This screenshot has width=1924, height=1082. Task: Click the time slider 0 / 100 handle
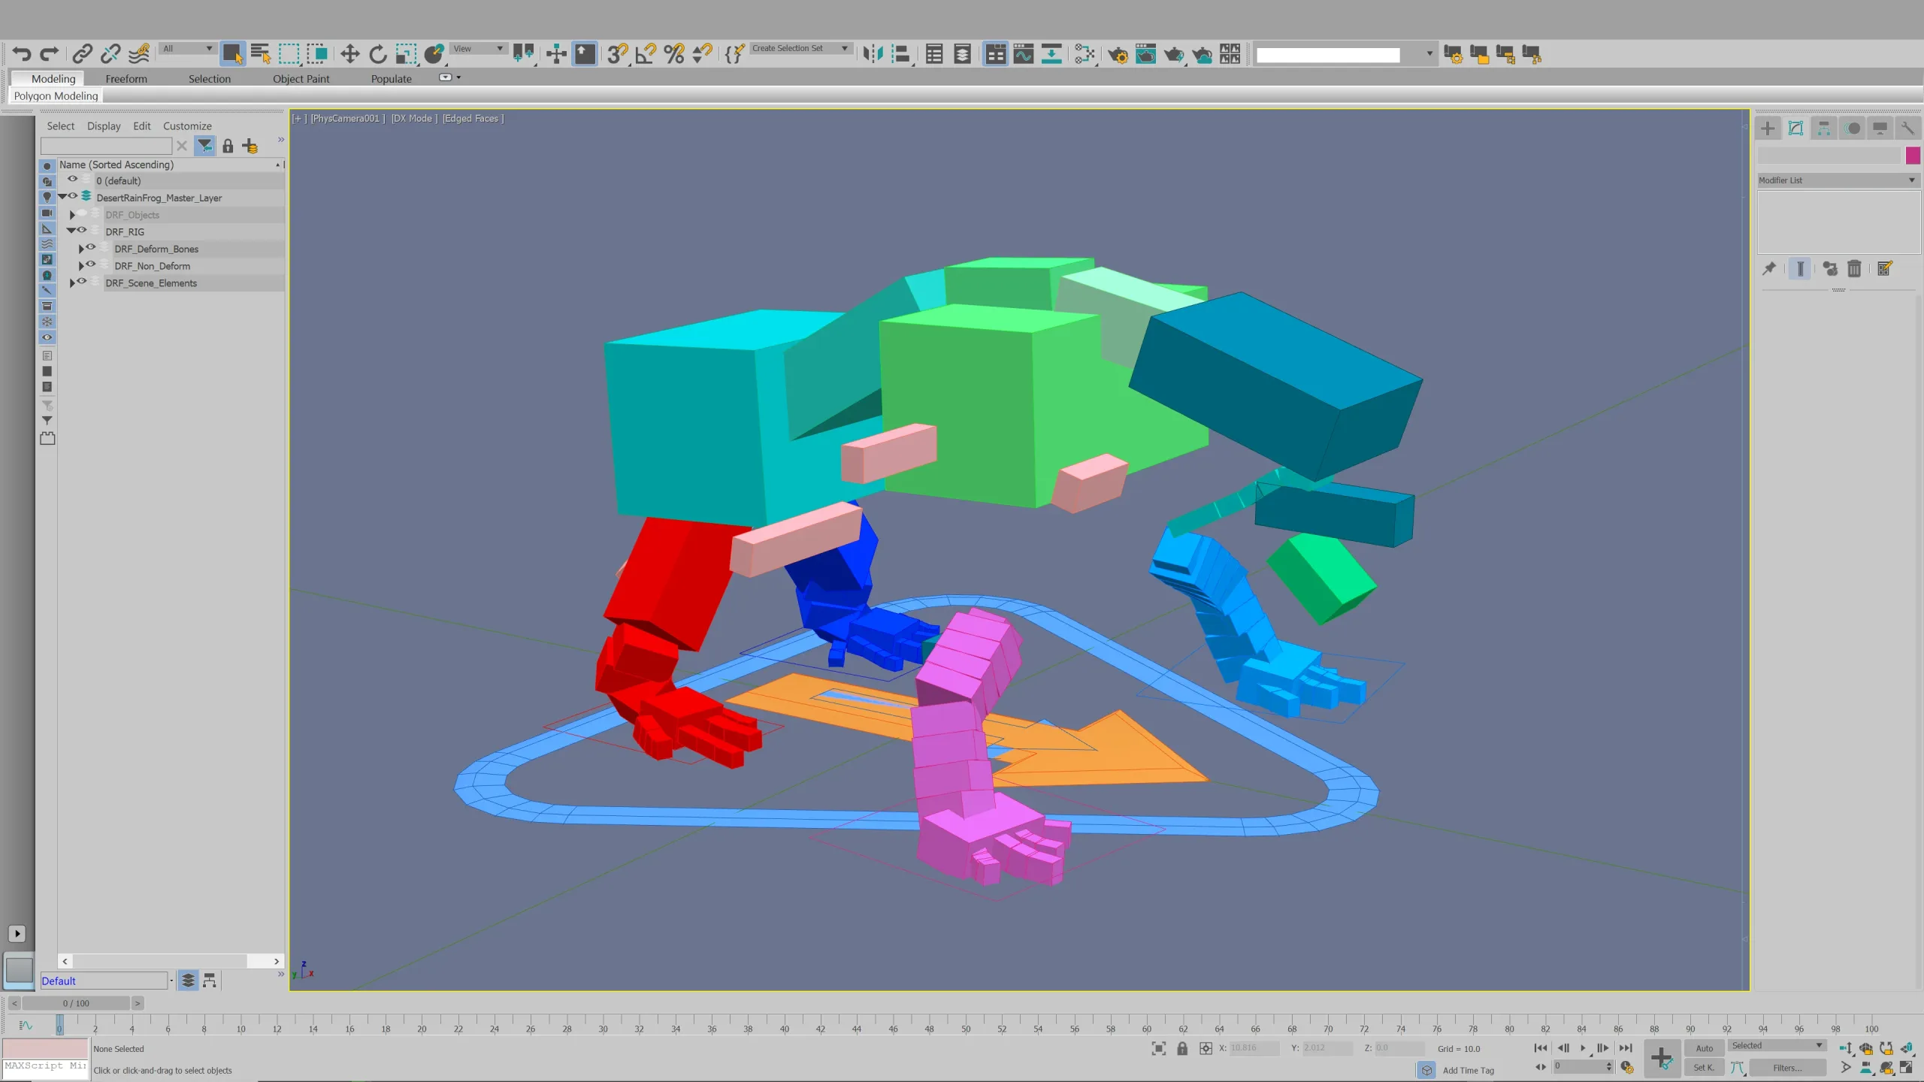[x=76, y=1003]
